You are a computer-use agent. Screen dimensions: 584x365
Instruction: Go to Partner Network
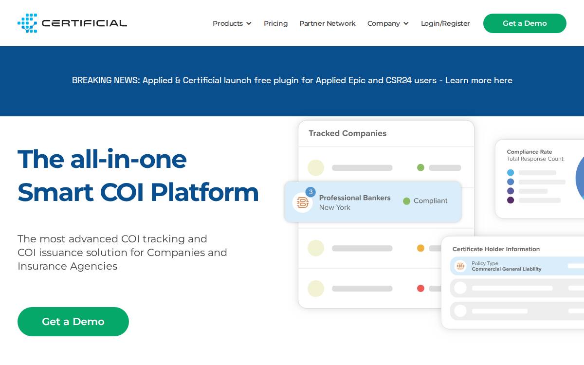[328, 23]
